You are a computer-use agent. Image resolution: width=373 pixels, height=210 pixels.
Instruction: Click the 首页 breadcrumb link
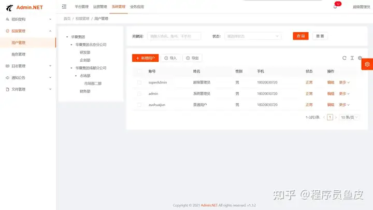67,19
